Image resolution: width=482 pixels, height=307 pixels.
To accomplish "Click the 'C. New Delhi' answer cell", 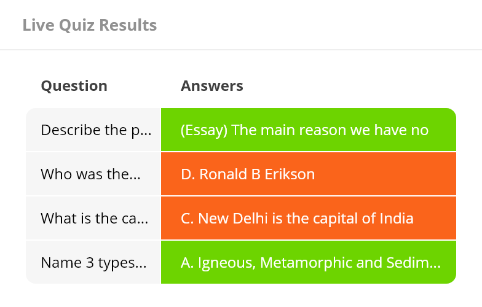I will pos(309,219).
